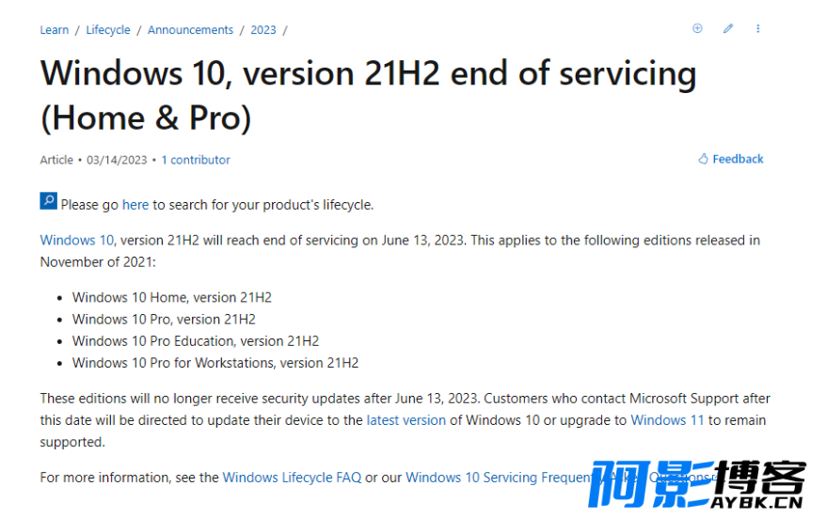Open the three-dot more options menu

point(758,28)
